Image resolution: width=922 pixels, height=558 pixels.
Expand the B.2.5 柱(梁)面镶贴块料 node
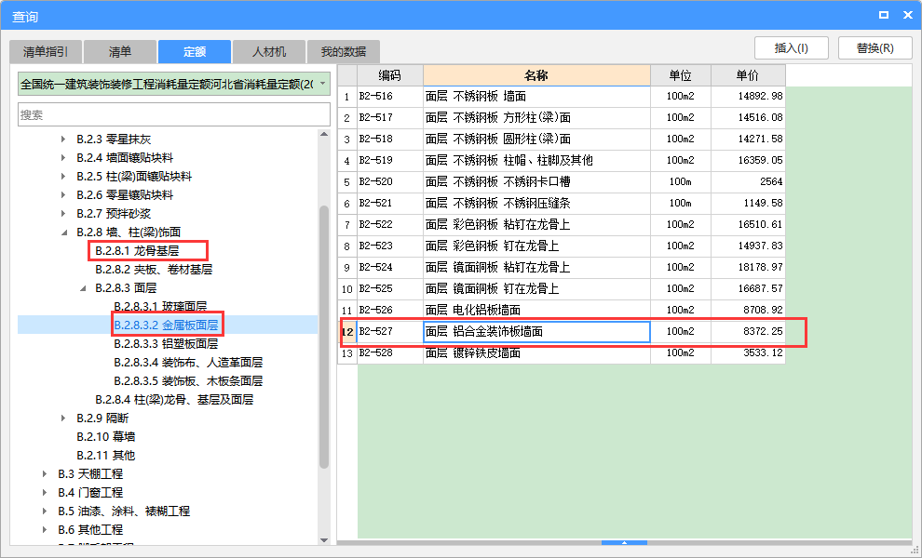pyautogui.click(x=63, y=176)
